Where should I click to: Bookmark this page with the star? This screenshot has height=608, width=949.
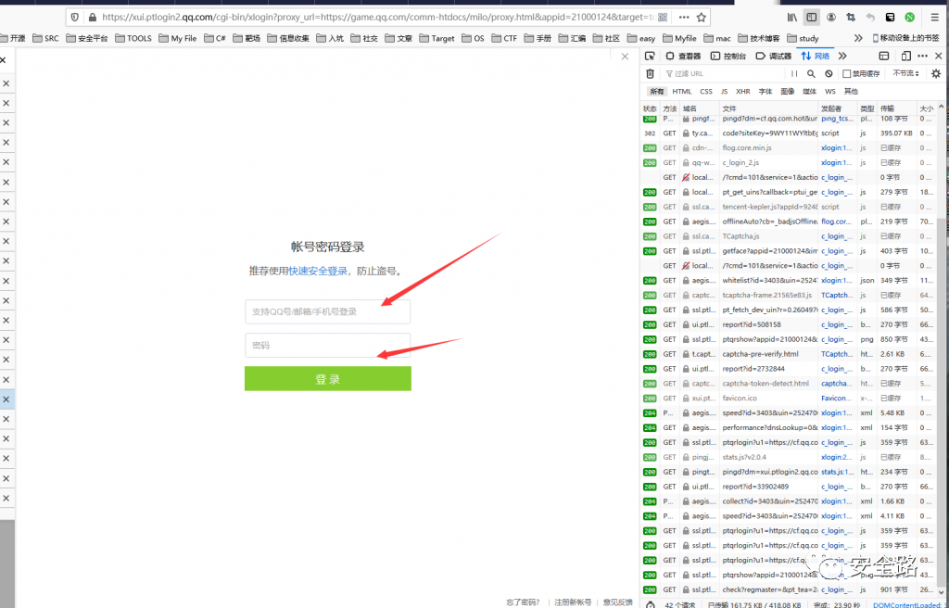(x=701, y=18)
